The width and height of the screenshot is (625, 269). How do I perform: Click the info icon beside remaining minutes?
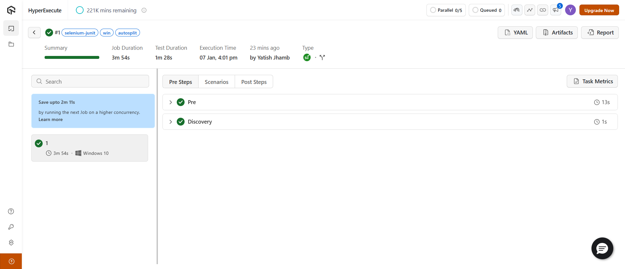144,10
